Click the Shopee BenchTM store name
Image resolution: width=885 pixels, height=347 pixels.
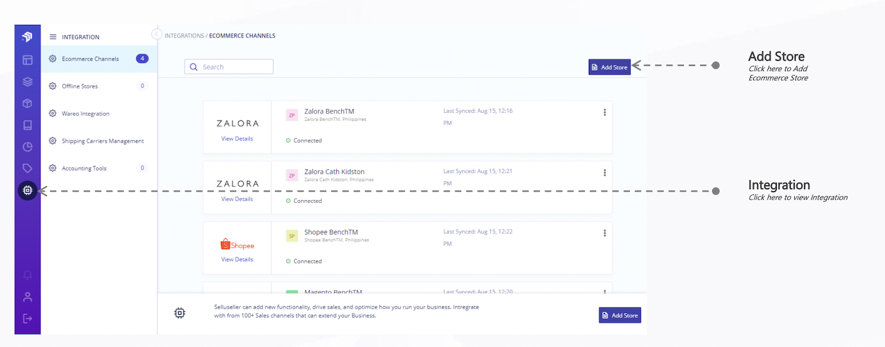tap(331, 232)
